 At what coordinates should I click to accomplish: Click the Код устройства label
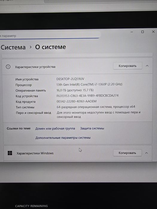pyautogui.click(x=27, y=96)
